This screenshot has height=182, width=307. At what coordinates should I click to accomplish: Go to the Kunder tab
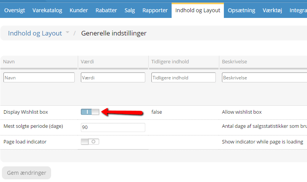pos(79,10)
